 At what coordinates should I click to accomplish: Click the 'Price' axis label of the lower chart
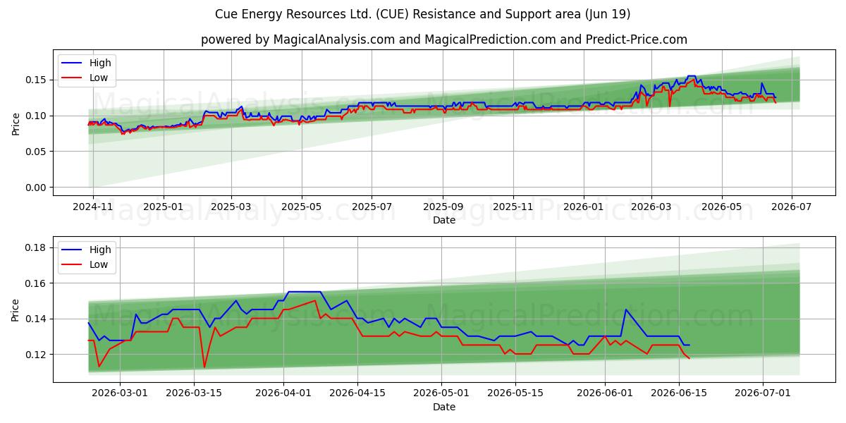click(16, 309)
